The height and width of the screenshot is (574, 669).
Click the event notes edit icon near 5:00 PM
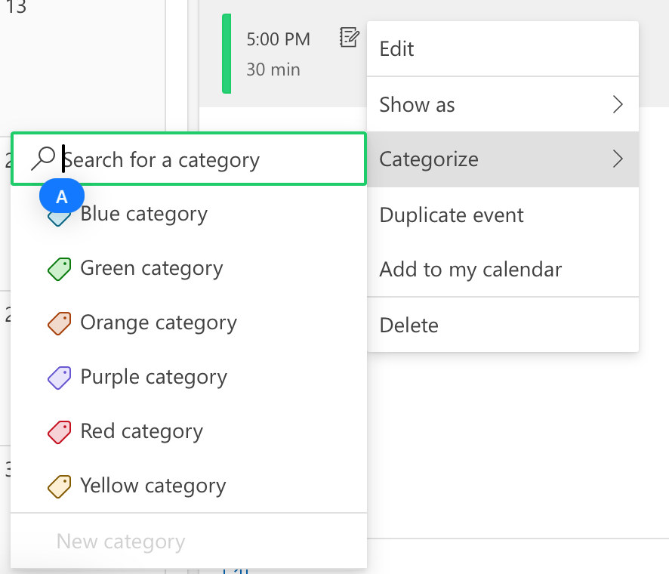349,38
